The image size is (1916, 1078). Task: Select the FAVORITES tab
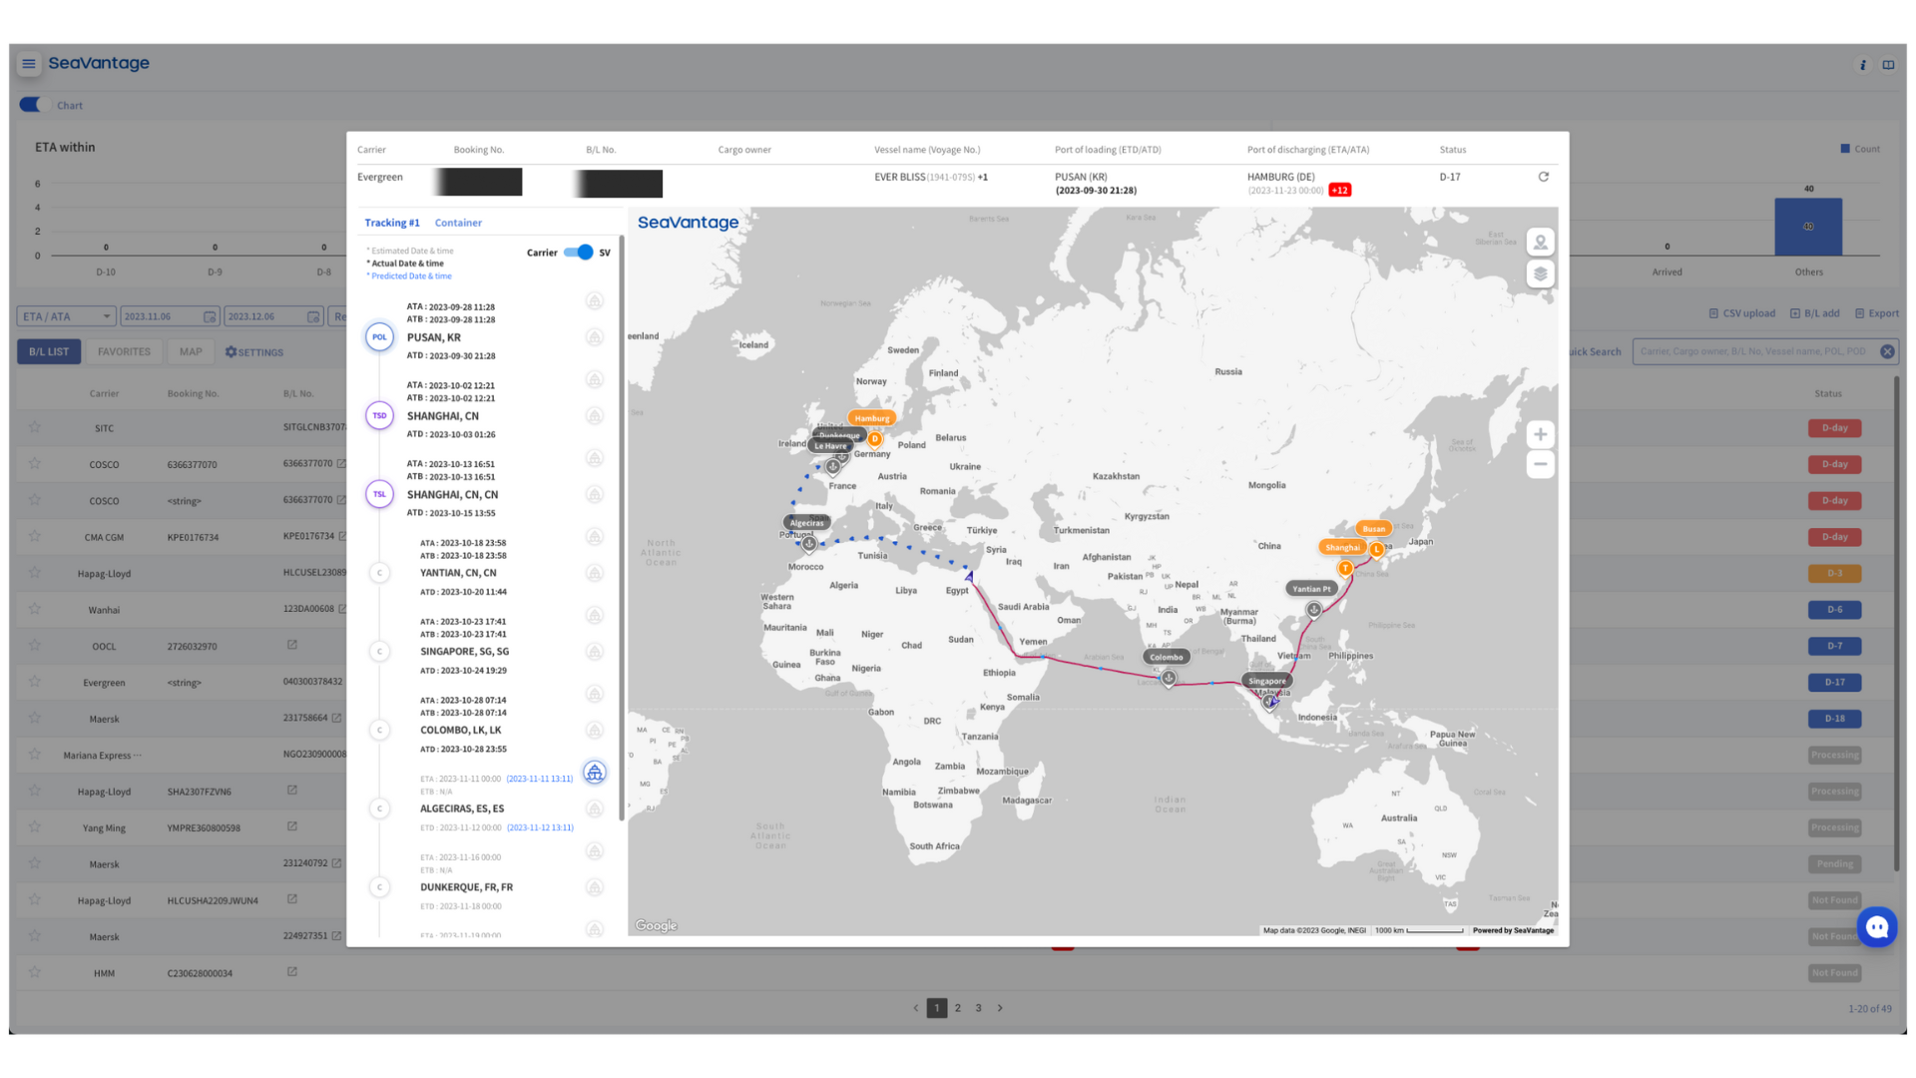(124, 352)
